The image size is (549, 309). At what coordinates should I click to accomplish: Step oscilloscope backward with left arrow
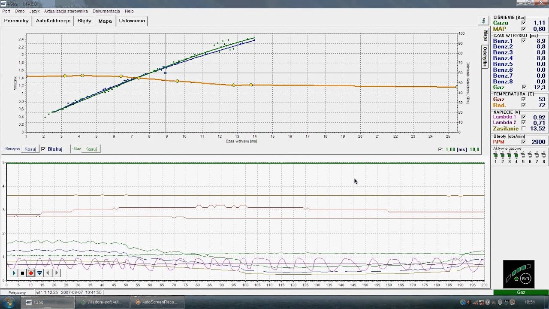pos(48,273)
